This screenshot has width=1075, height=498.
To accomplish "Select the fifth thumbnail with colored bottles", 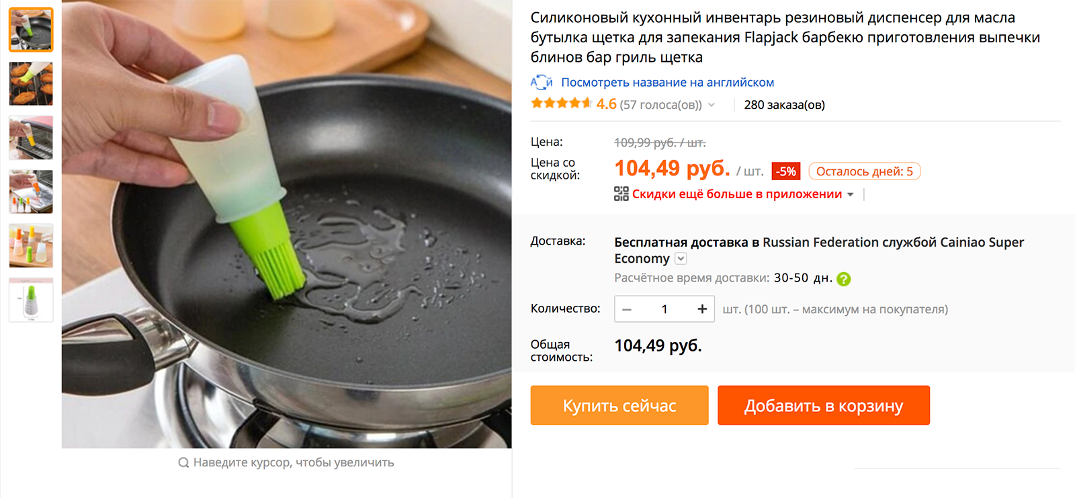I will tap(31, 245).
